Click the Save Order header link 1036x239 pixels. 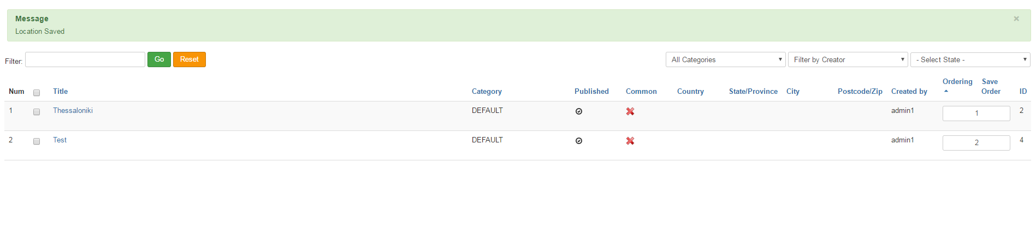click(991, 86)
